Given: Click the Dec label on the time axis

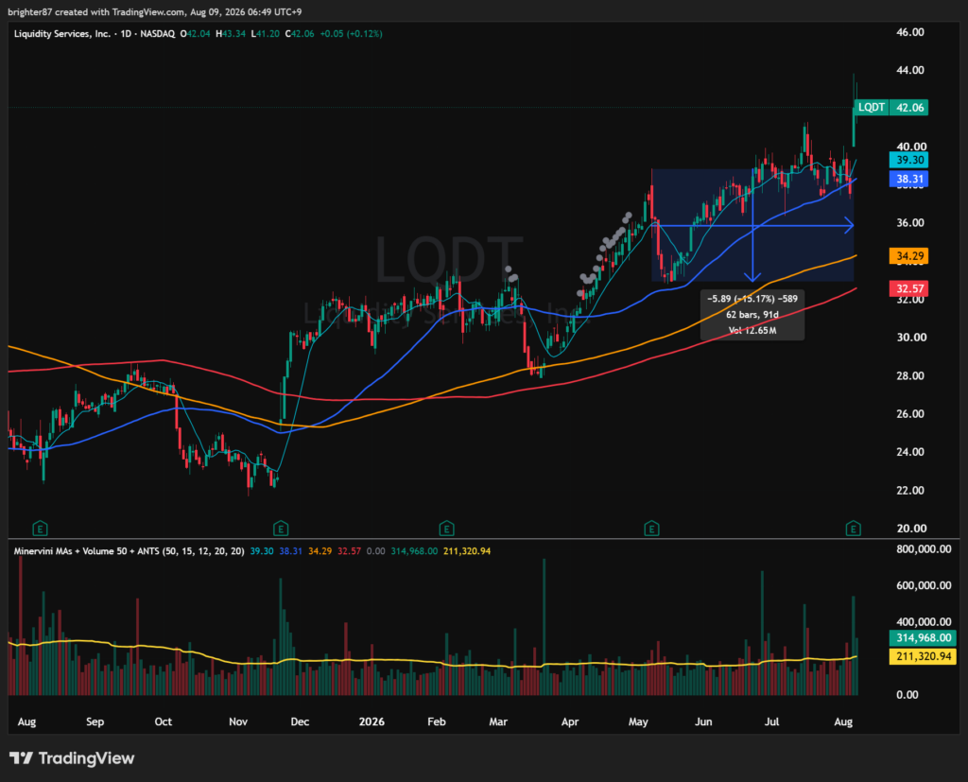Looking at the screenshot, I should 300,721.
